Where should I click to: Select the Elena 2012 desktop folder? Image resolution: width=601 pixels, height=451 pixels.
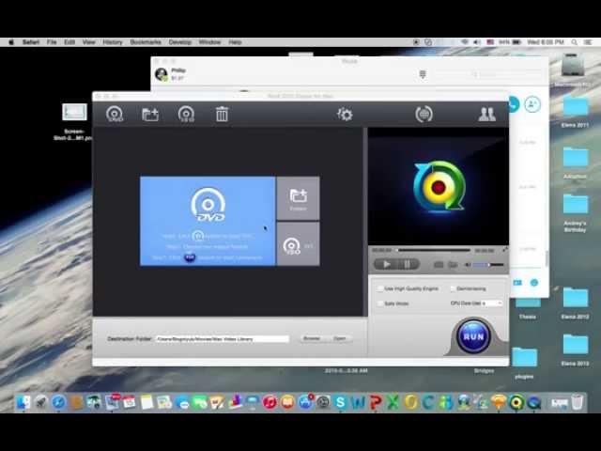[575, 298]
